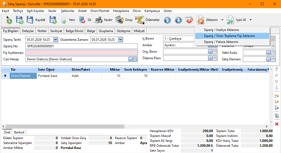This screenshot has height=153, width=281.
Task: Open the Düzenleme Zamanı date dropdown
Action: click(x=120, y=40)
